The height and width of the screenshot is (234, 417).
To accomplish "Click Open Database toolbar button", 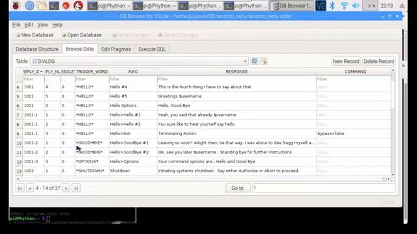I will tap(81, 35).
